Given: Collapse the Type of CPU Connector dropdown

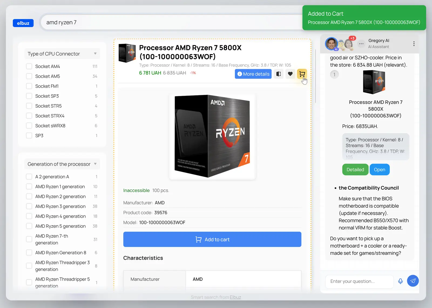Looking at the screenshot, I should [62, 54].
